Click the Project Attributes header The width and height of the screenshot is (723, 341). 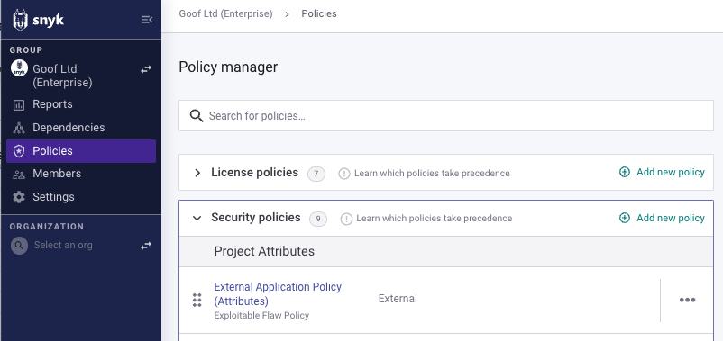[x=264, y=251]
